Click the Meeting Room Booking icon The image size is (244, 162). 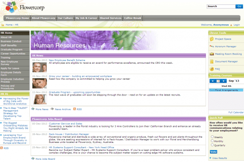(212, 54)
